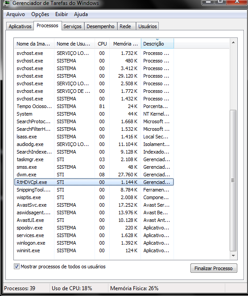Click the scroll down arrow in process list
Image resolution: width=248 pixels, height=296 pixels.
[x=233, y=256]
